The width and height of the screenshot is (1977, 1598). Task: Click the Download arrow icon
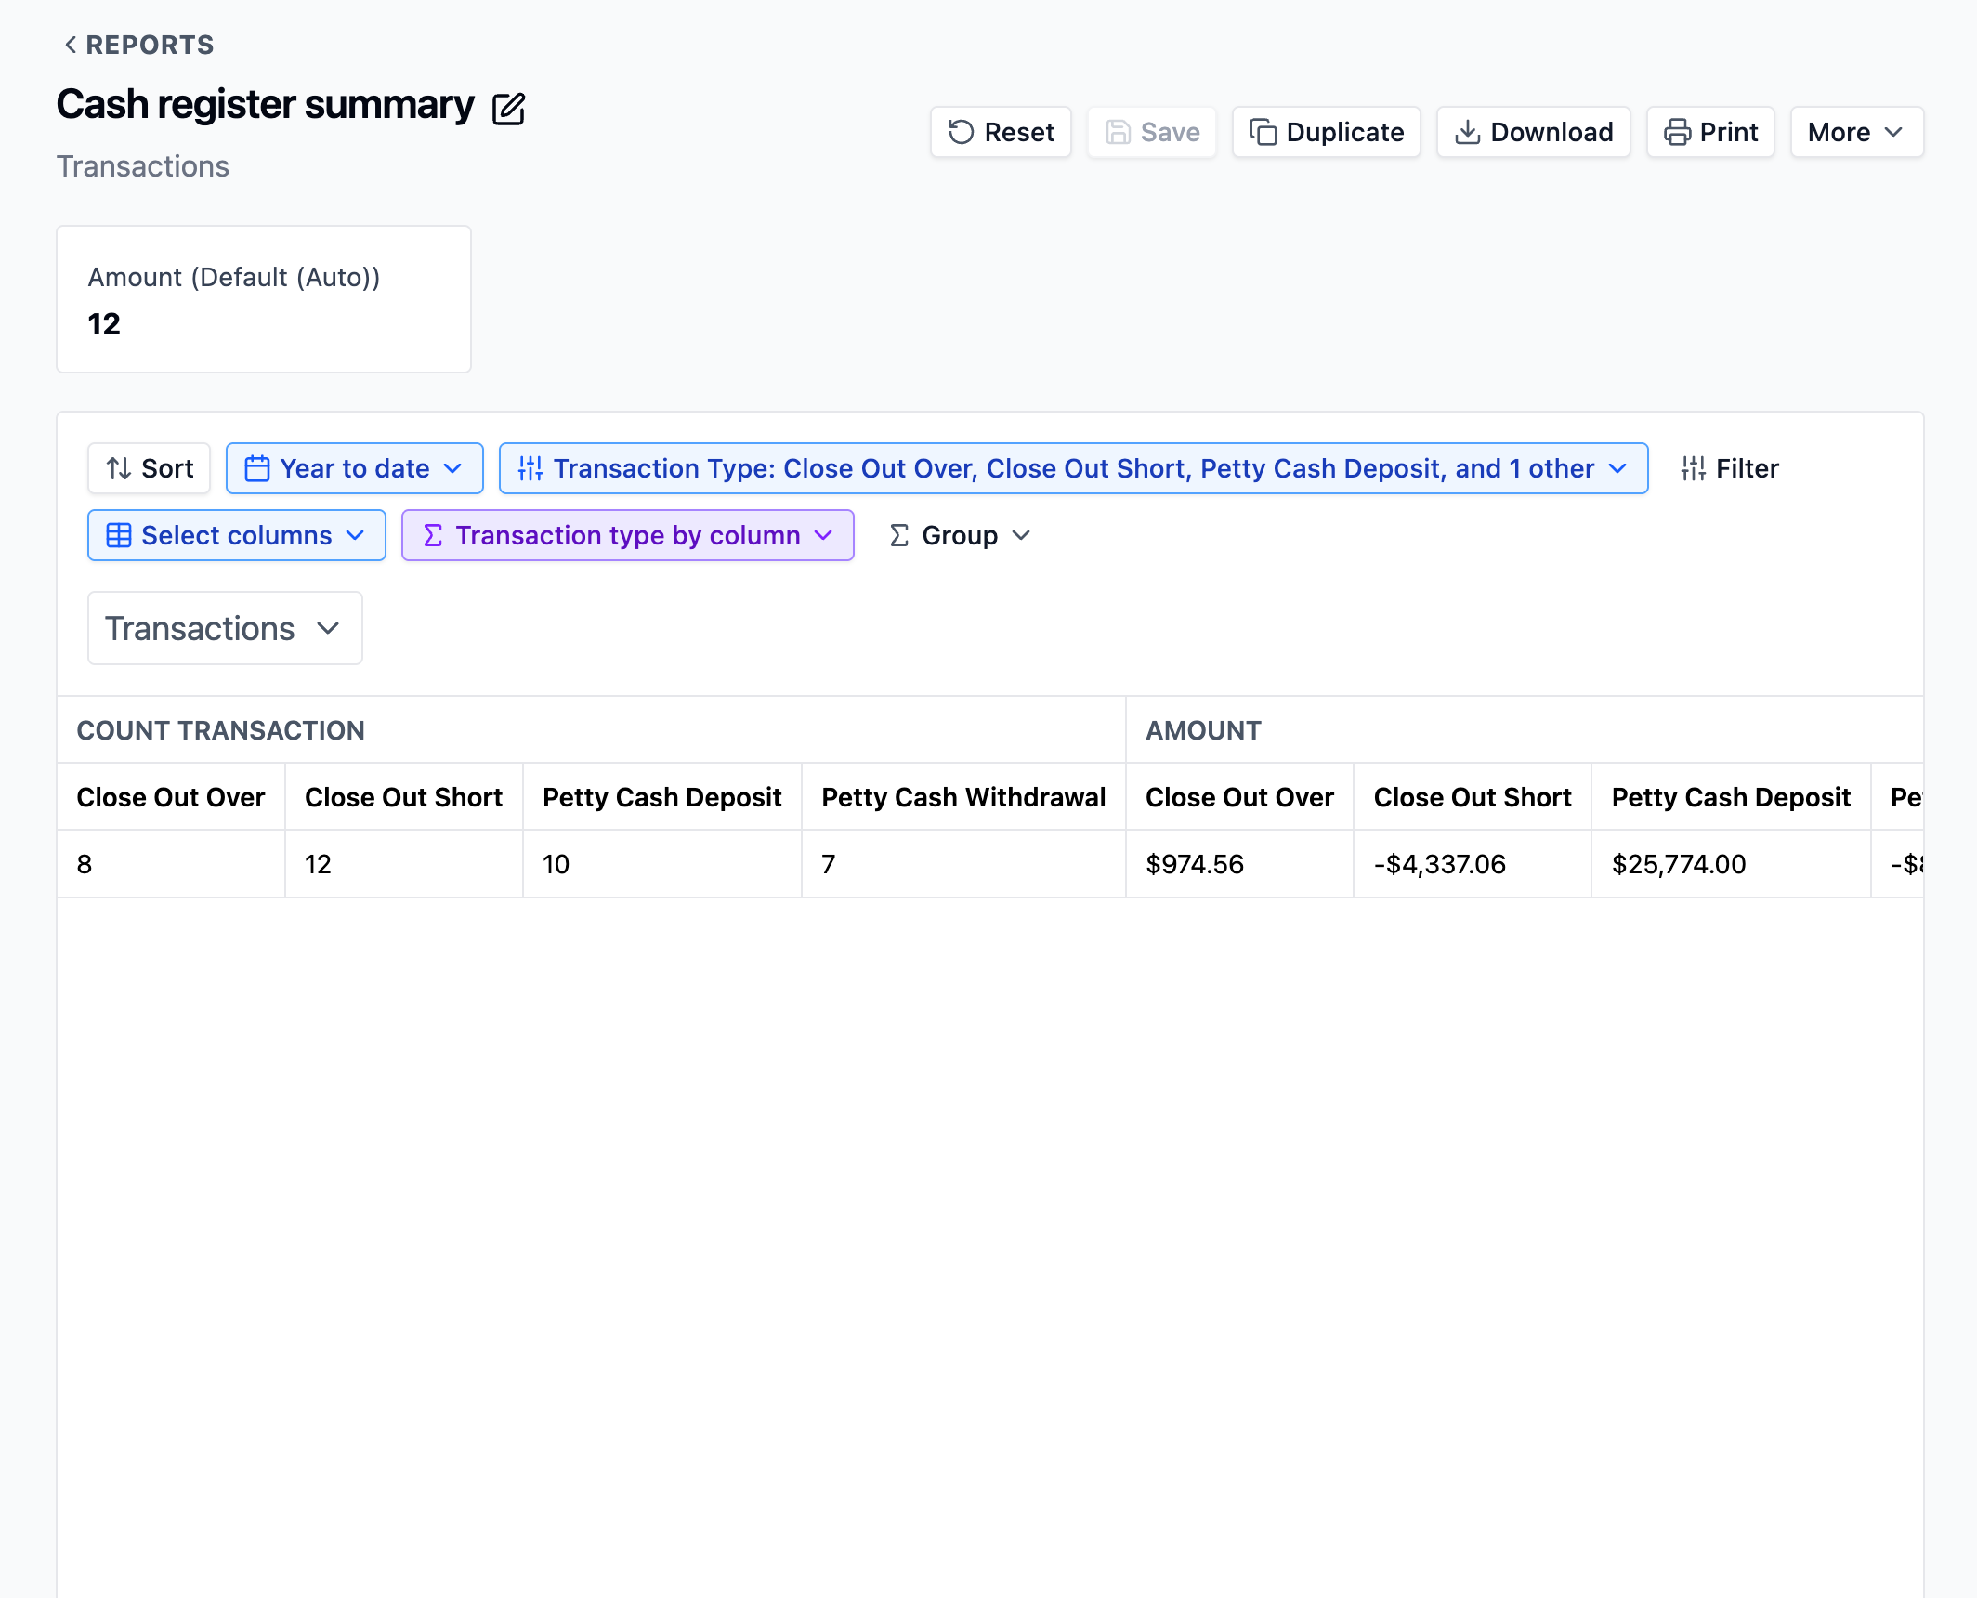click(1467, 132)
